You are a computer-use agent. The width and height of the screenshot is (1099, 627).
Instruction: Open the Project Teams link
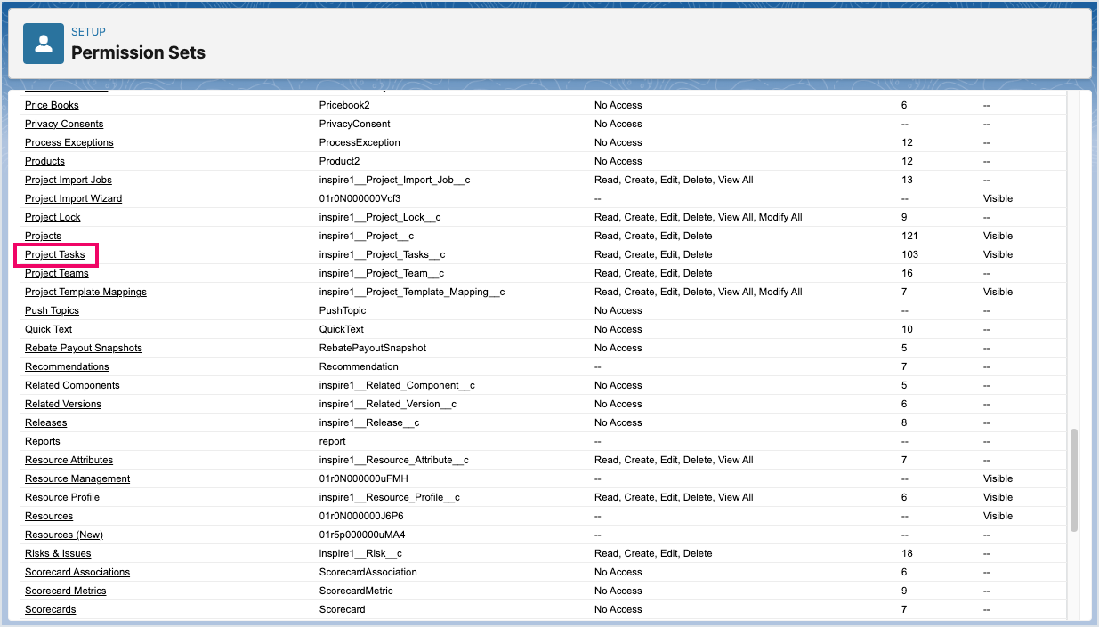(57, 274)
